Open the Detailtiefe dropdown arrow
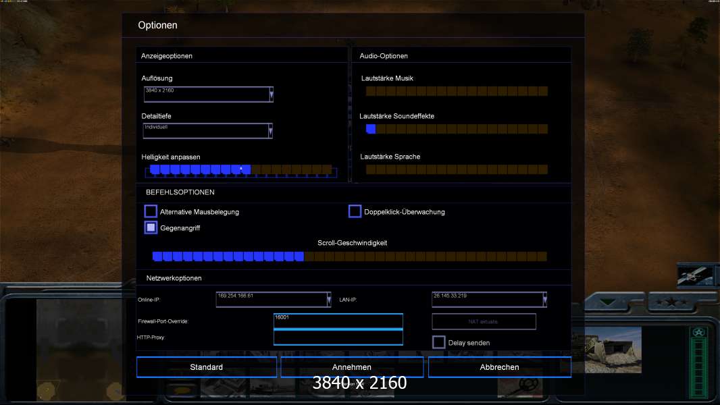 270,131
